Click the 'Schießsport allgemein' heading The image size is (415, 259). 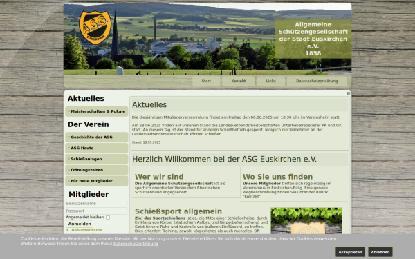coord(178,211)
